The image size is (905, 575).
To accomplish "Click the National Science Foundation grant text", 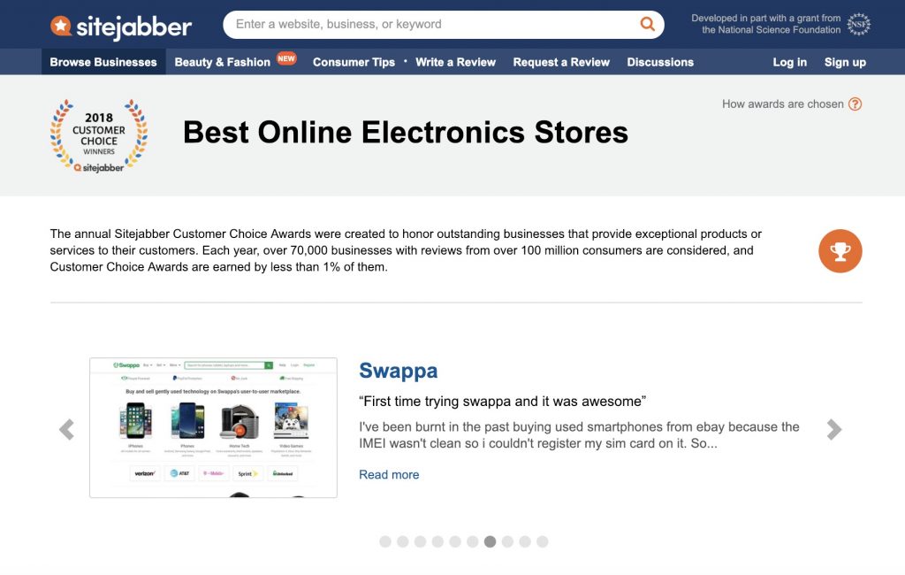I will tap(766, 24).
